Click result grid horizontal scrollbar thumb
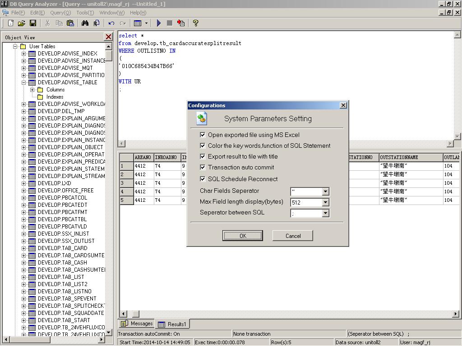Screen dimensions: 462x346 point(135,314)
